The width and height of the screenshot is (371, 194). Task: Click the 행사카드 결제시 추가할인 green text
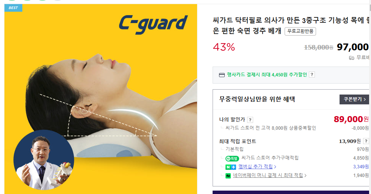point(267,74)
